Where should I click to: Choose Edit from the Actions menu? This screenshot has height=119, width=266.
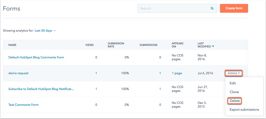click(x=232, y=83)
